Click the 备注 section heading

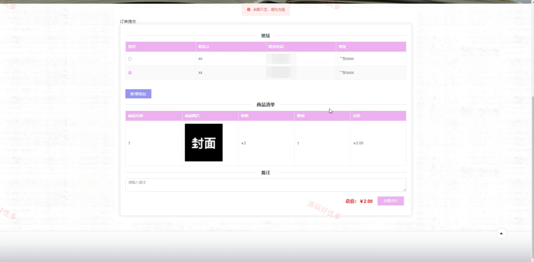point(265,173)
